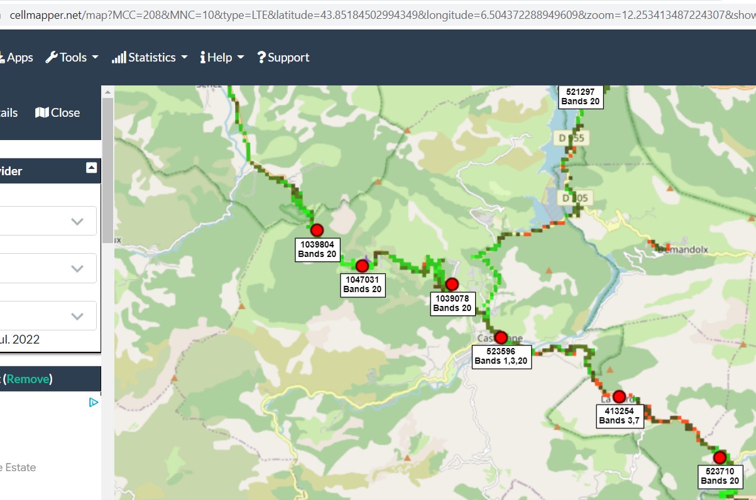Click the 523596 Bands 1,3,20 label

[501, 356]
